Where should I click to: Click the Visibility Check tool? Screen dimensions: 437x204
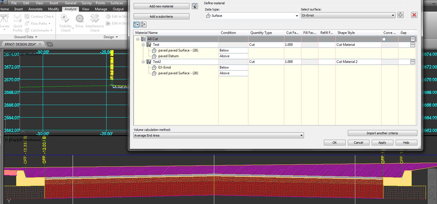click(x=66, y=23)
